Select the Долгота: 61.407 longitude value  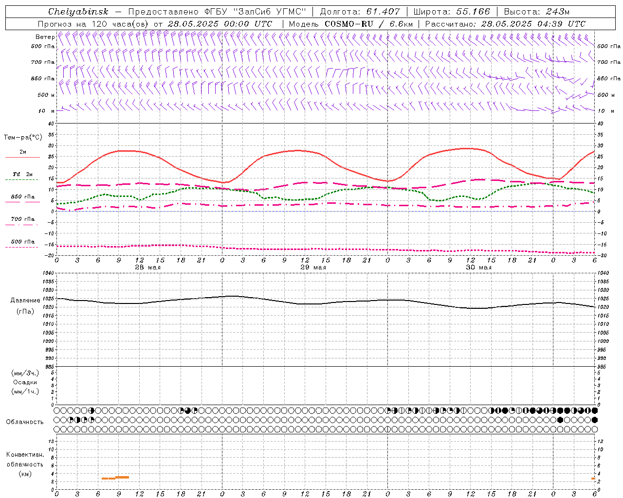point(360,12)
